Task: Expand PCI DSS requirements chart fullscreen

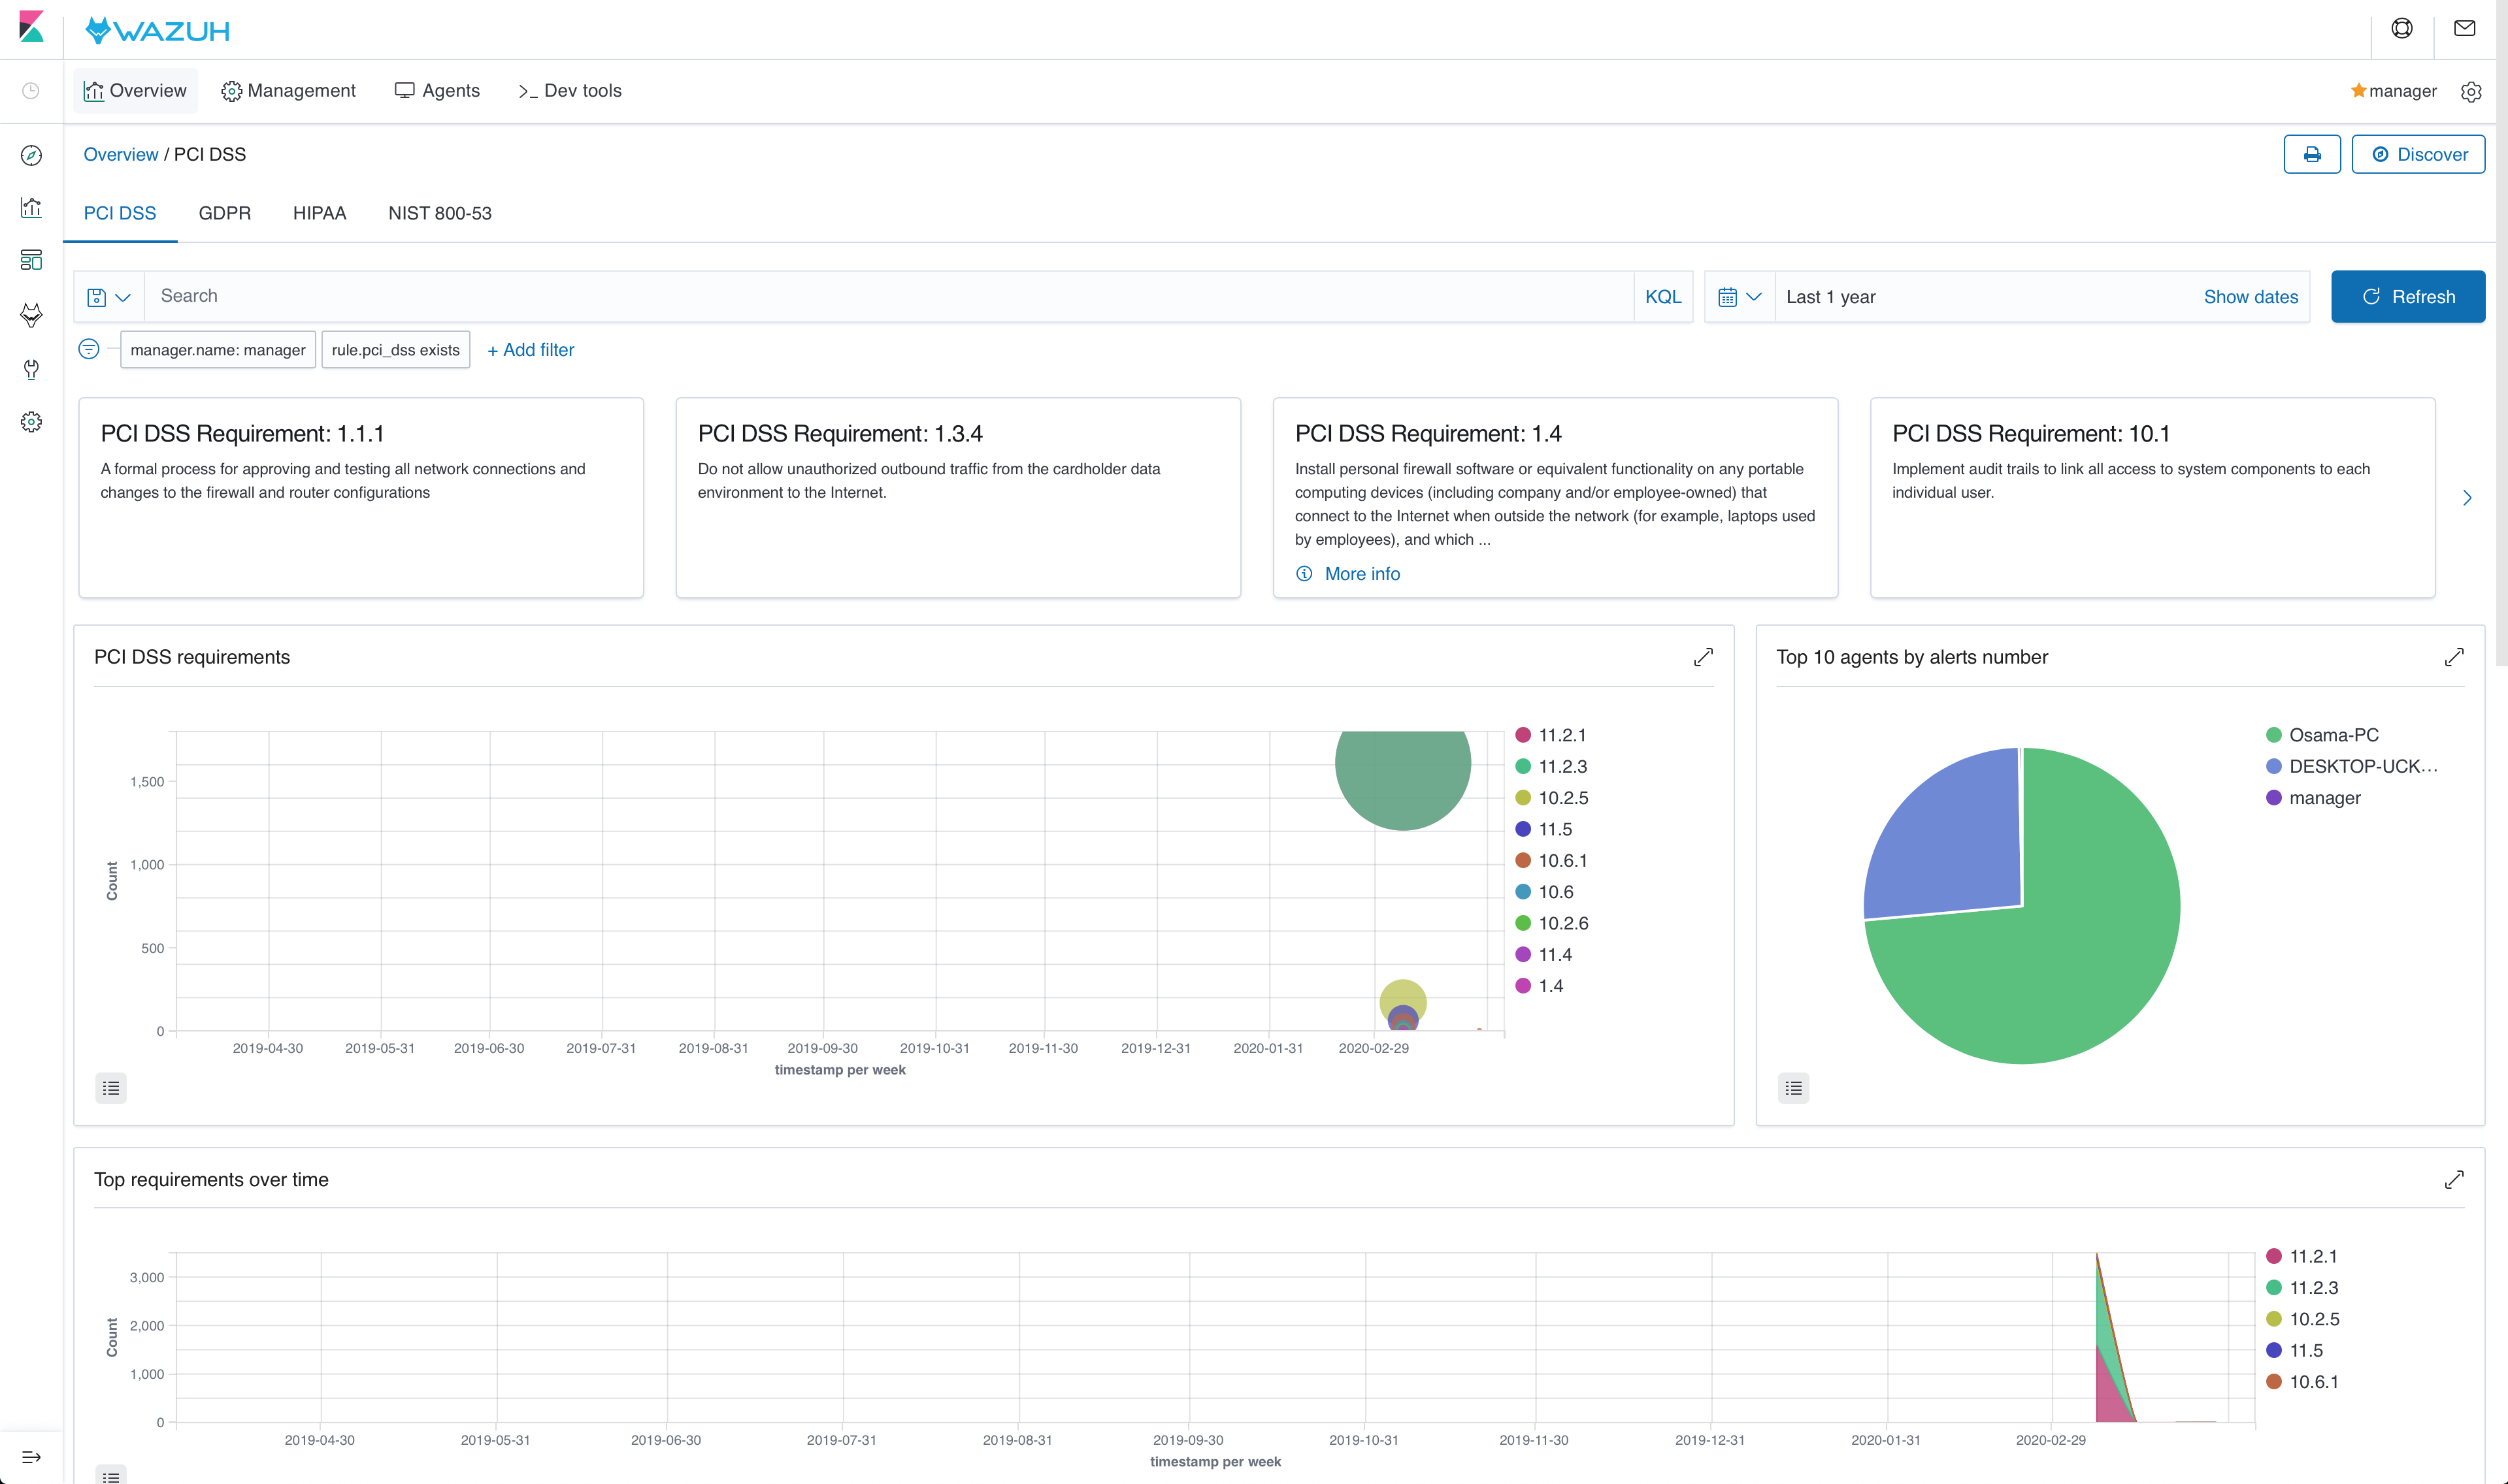Action: click(1703, 657)
